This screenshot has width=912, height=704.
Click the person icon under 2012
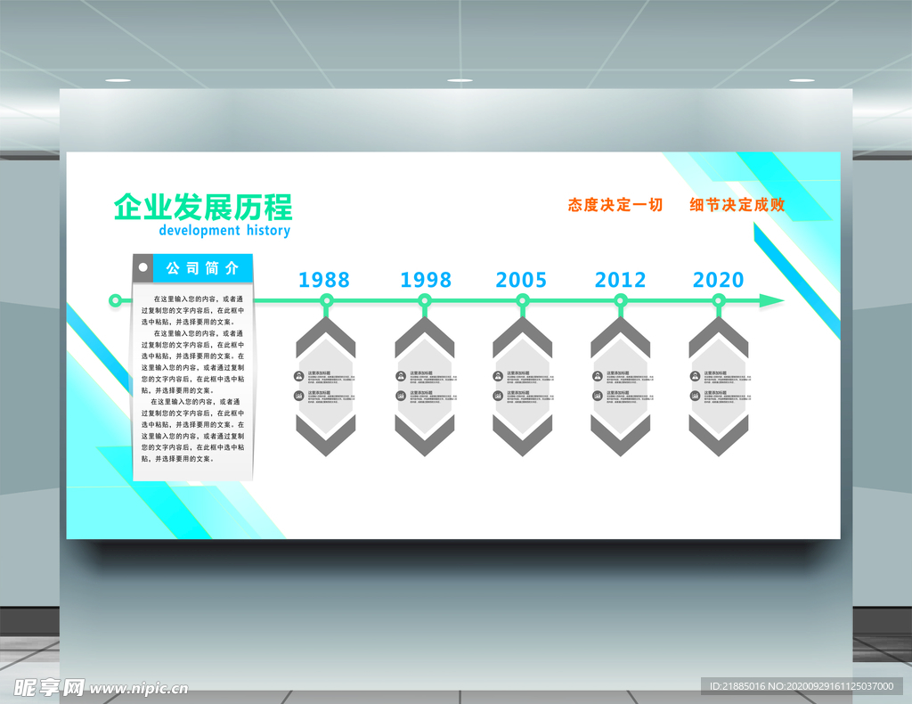tap(597, 376)
